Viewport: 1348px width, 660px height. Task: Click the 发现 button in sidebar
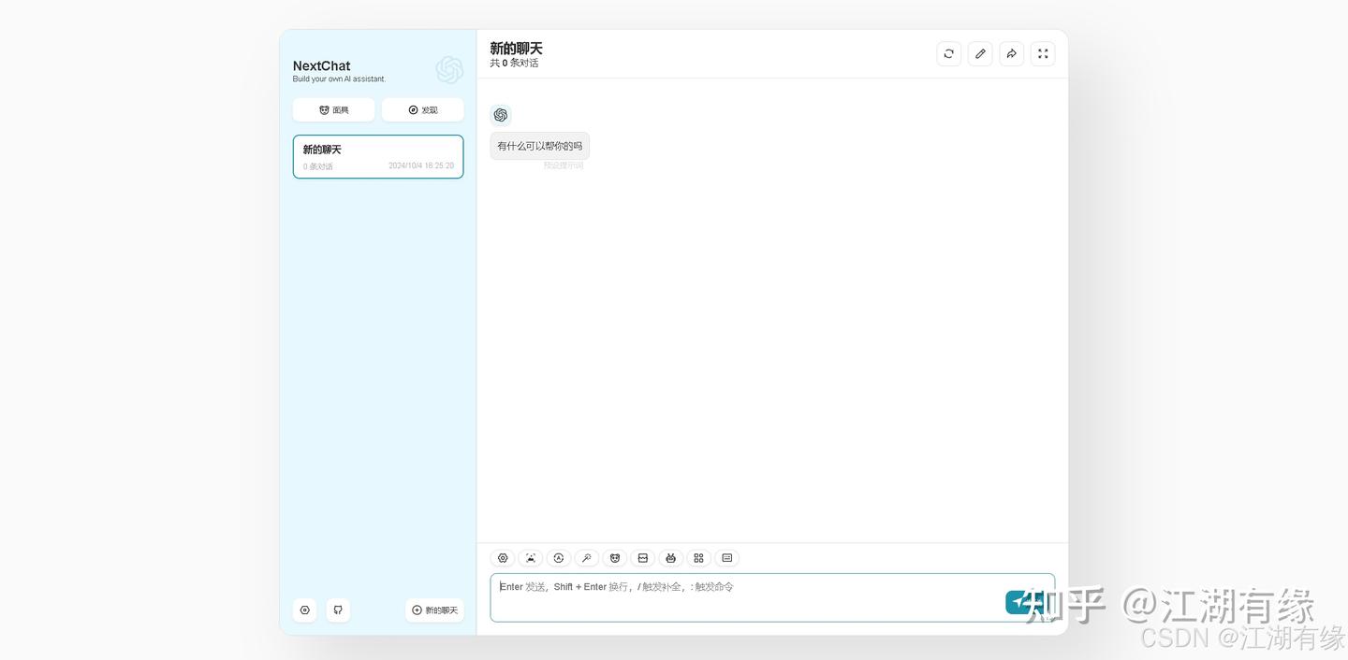(422, 109)
